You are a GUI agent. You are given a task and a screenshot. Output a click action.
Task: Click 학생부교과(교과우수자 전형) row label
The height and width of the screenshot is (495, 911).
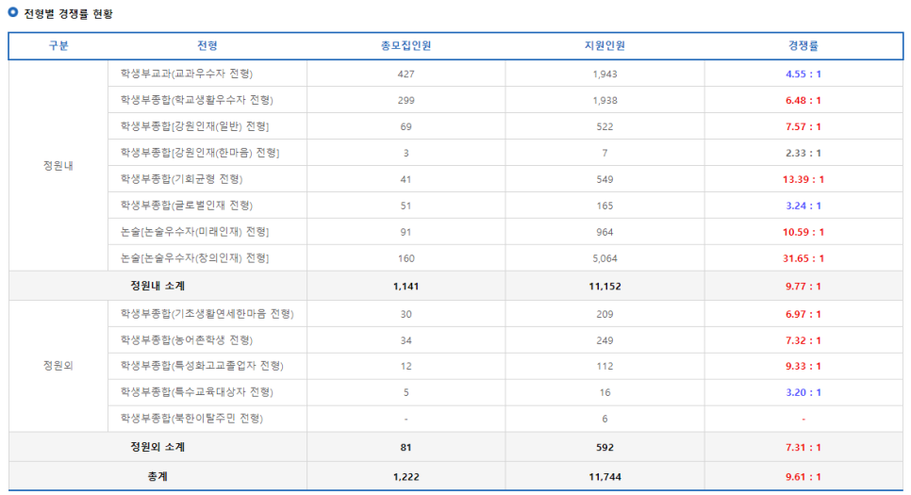[187, 74]
